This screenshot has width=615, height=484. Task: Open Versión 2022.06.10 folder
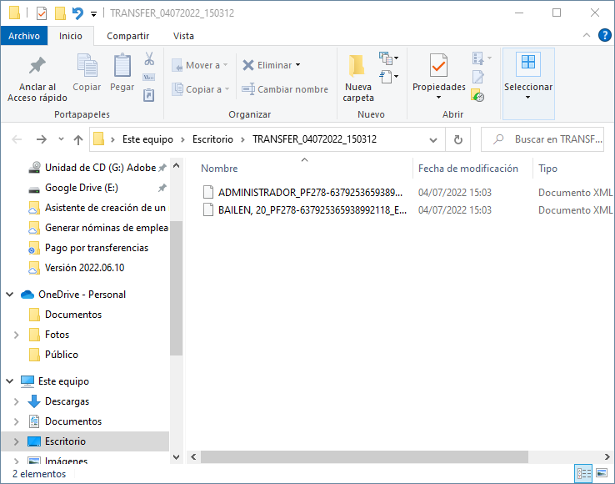[84, 268]
